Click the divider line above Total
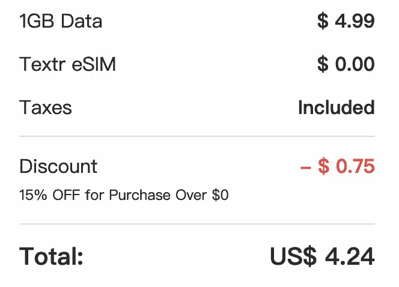Image resolution: width=399 pixels, height=287 pixels. point(197,224)
